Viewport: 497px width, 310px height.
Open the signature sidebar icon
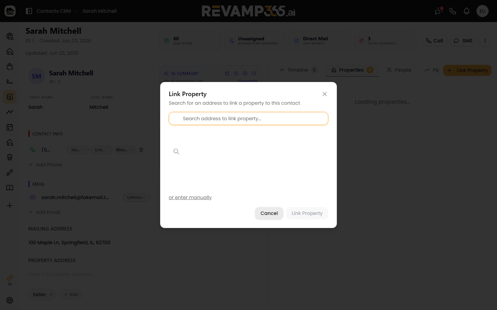coord(10,82)
